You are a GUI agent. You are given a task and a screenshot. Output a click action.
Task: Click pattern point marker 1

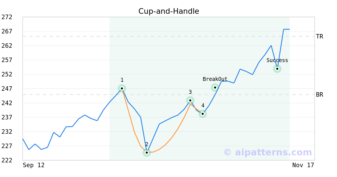pyautogui.click(x=122, y=88)
